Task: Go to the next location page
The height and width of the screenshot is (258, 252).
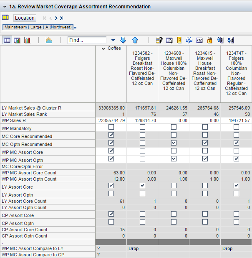Action: pos(56,18)
